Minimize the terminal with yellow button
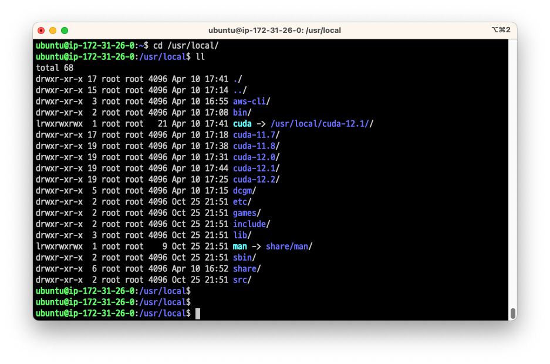 pos(53,31)
